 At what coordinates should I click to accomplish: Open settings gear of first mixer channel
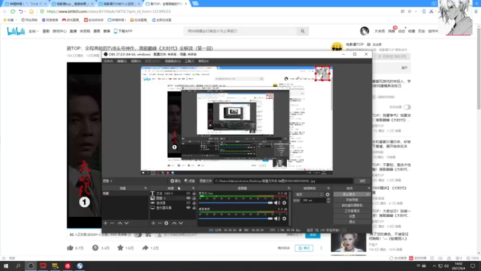click(x=284, y=203)
